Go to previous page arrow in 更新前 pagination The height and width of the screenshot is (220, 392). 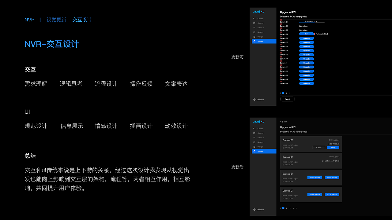281,93
